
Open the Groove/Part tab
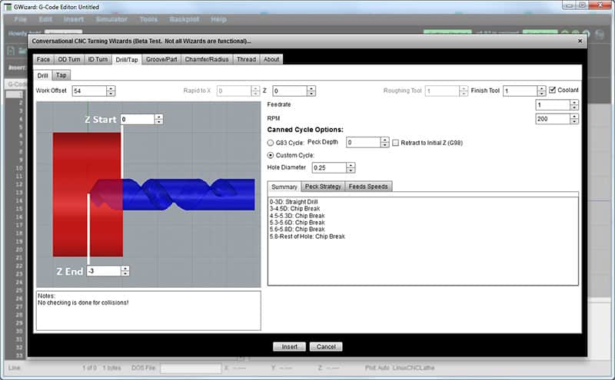(x=161, y=60)
